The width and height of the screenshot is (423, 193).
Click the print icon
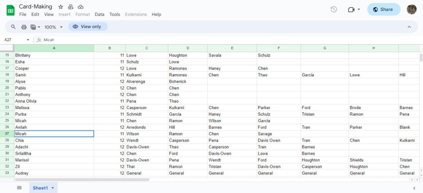[x=24, y=27]
